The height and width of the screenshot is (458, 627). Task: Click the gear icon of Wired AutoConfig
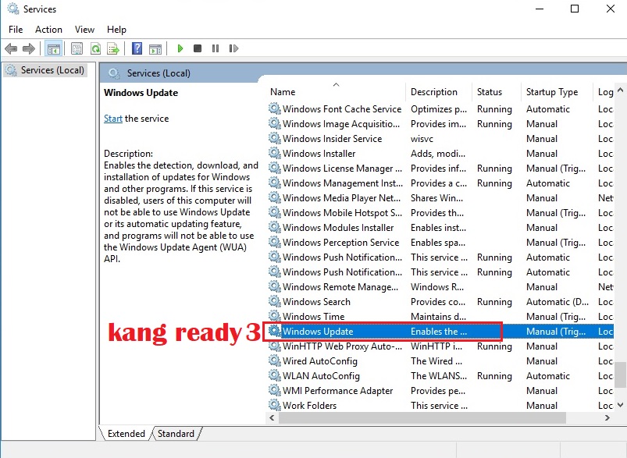click(274, 360)
